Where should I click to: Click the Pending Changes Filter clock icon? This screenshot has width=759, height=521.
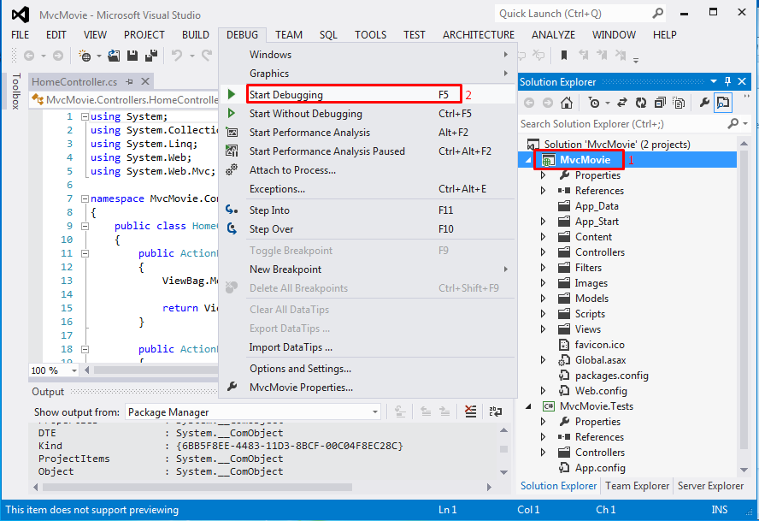[x=594, y=103]
